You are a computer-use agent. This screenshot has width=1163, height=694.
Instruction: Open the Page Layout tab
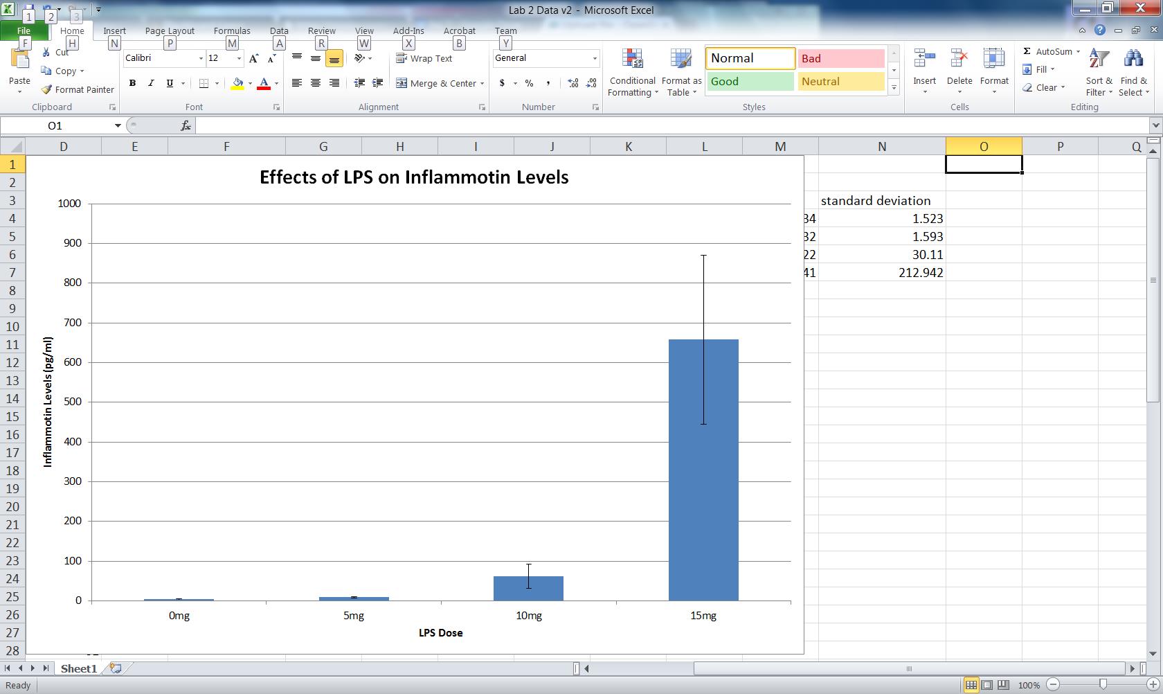pos(170,31)
